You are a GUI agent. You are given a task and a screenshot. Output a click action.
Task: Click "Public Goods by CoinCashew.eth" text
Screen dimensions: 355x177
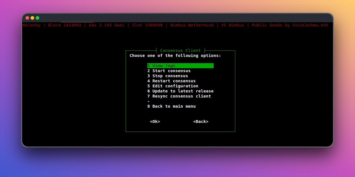pyautogui.click(x=290, y=25)
